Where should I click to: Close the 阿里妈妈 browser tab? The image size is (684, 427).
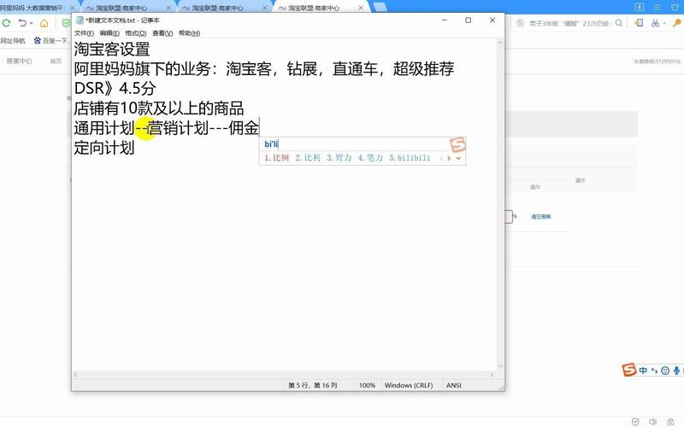73,8
